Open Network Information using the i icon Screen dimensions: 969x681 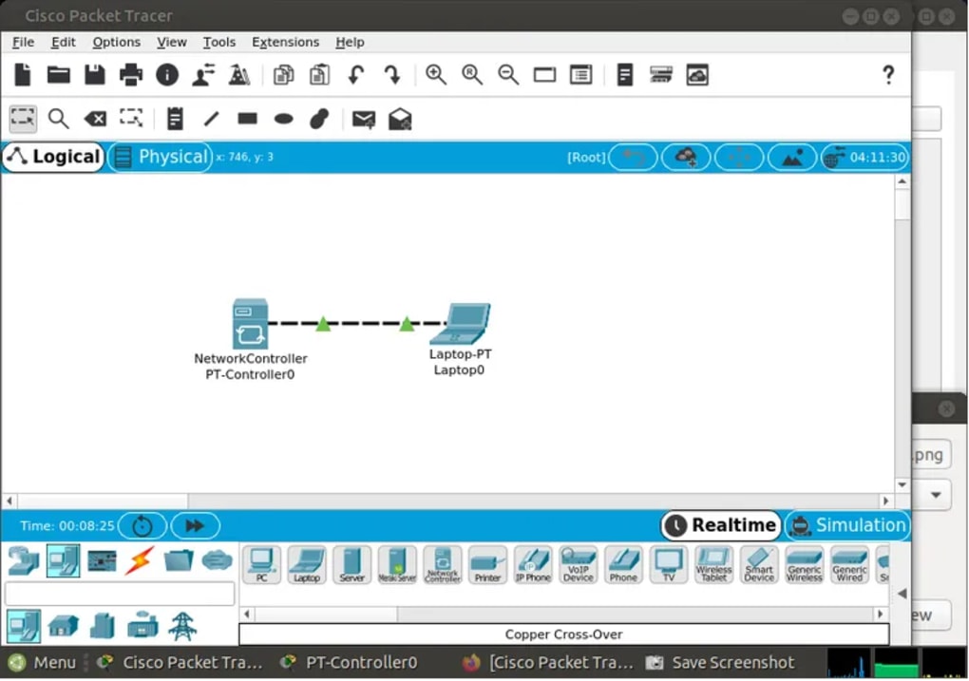tap(166, 74)
